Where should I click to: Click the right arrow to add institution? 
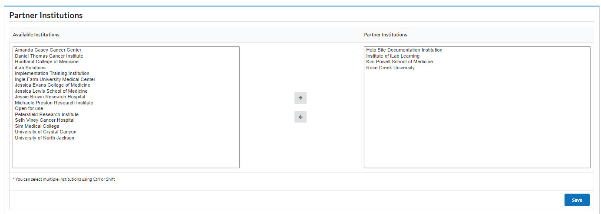[300, 98]
